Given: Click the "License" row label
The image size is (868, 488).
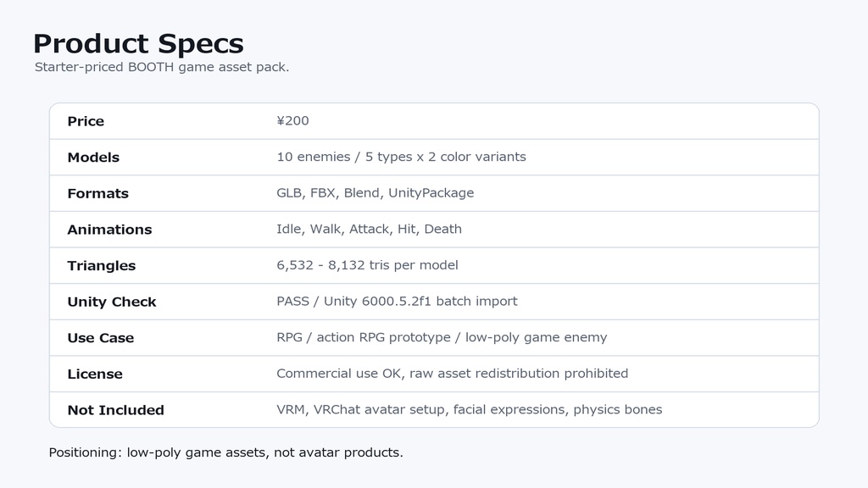Looking at the screenshot, I should [95, 374].
